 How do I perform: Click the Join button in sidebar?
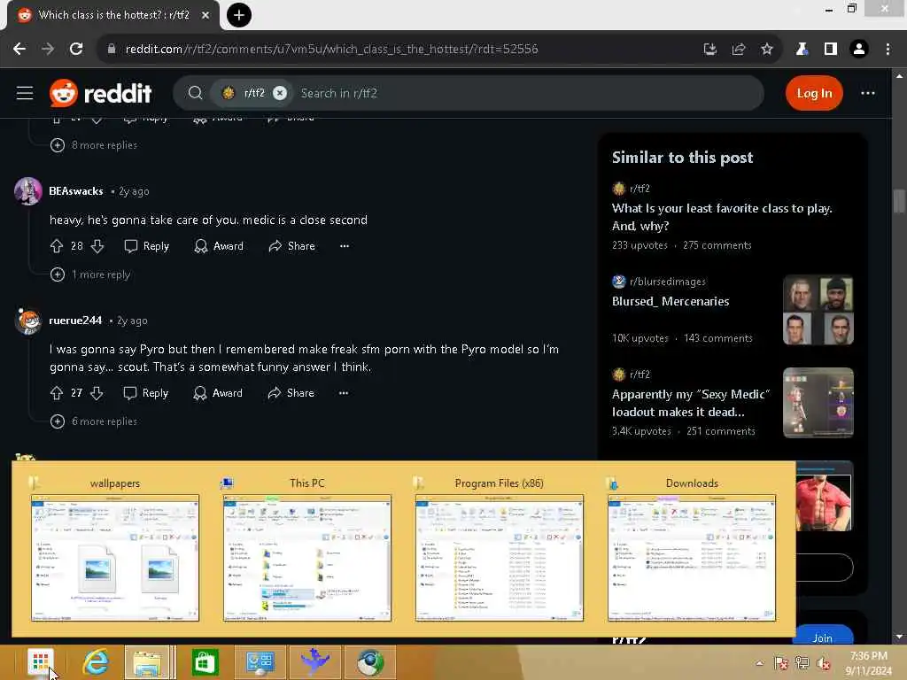pos(823,637)
